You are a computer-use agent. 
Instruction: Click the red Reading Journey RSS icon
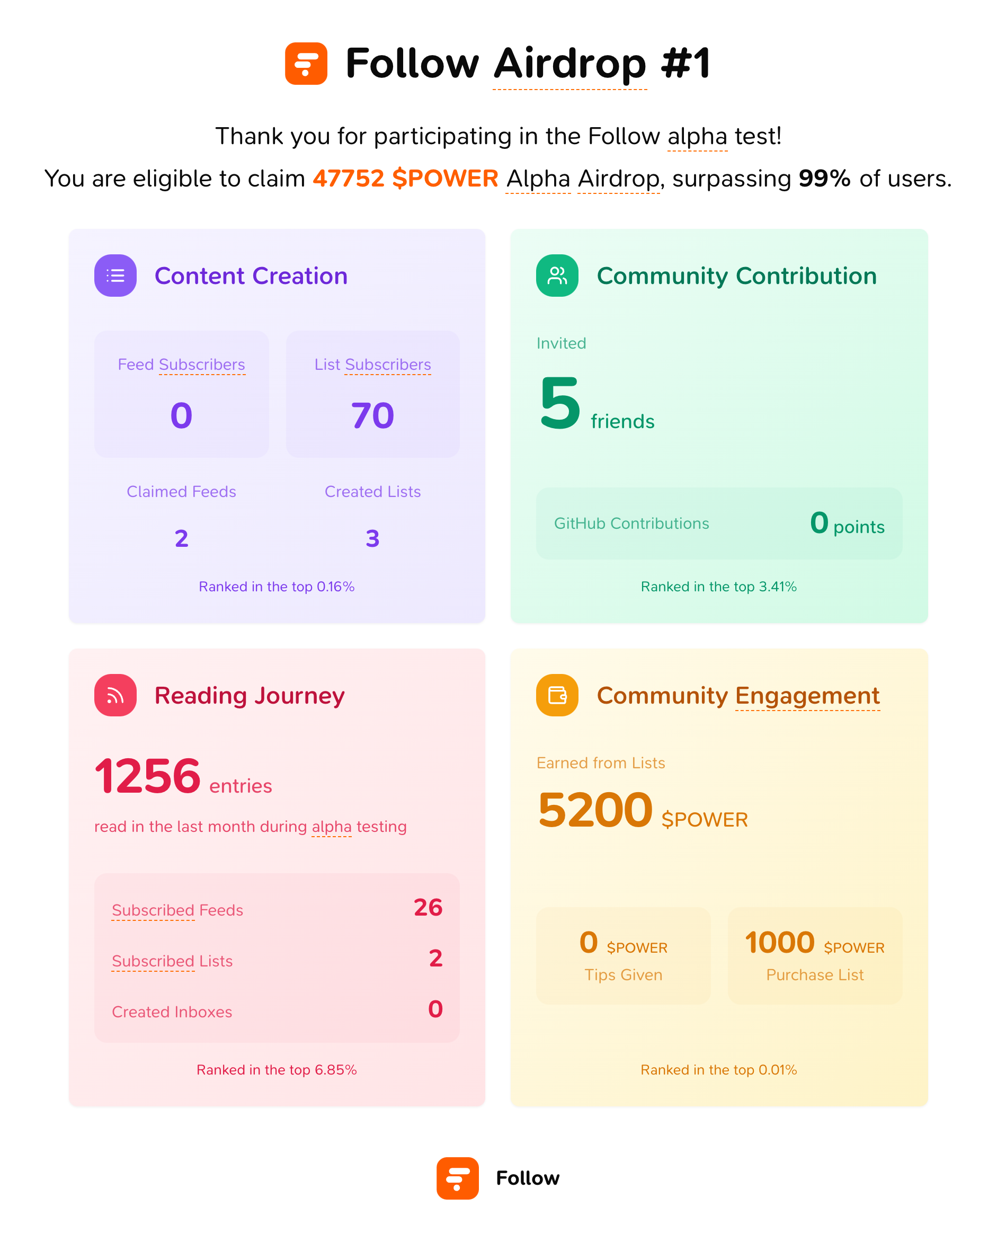[115, 695]
